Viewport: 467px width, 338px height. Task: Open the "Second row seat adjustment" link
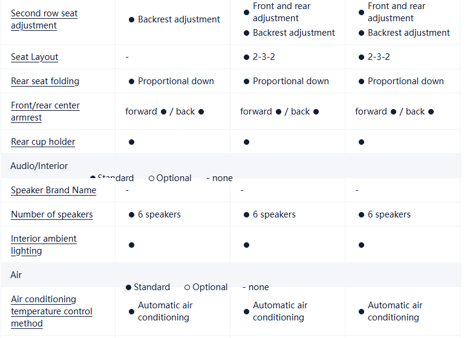tap(44, 19)
